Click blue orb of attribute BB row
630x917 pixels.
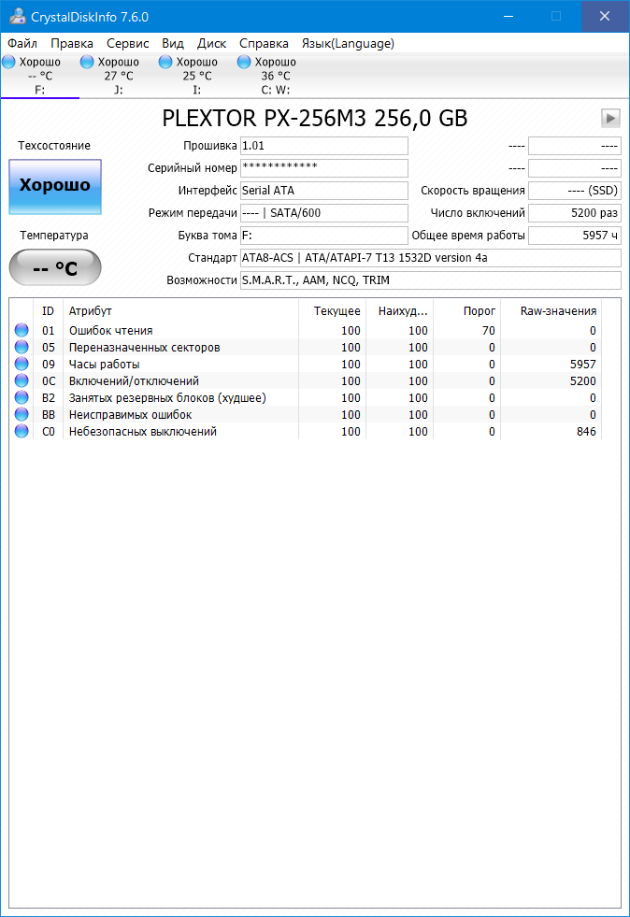[21, 415]
